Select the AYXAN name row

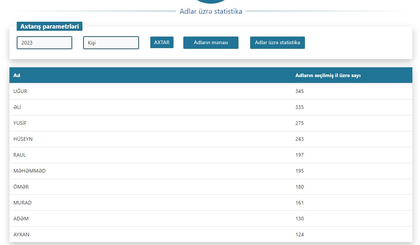coord(21,235)
